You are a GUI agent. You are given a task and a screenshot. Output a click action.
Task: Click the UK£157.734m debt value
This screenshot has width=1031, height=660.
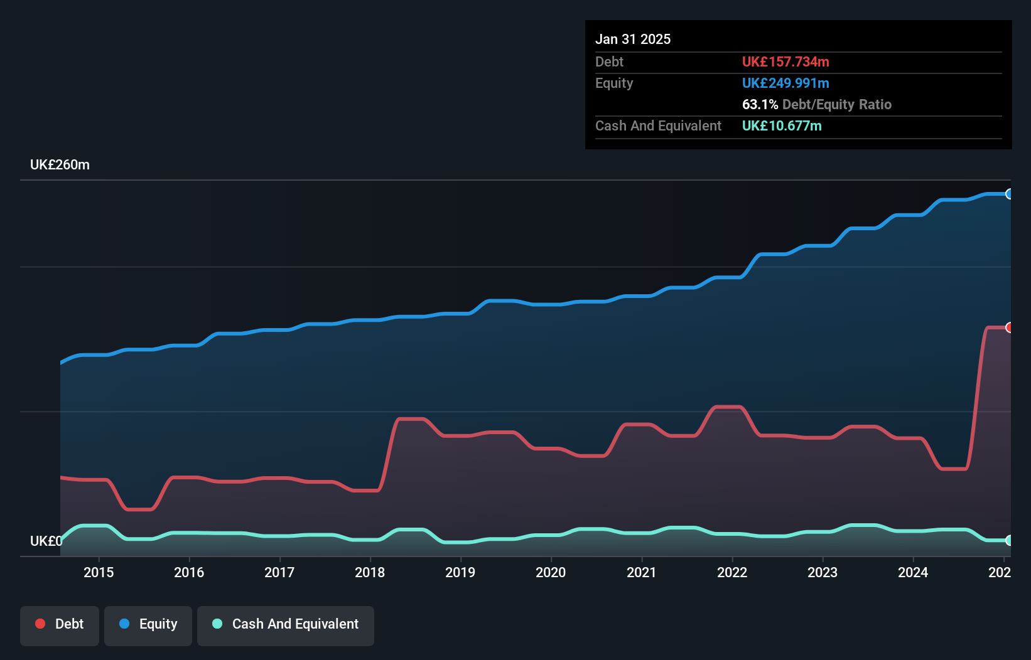785,61
